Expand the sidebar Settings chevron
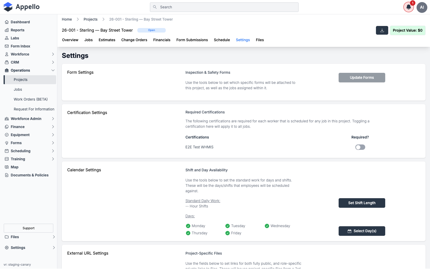 (x=54, y=248)
